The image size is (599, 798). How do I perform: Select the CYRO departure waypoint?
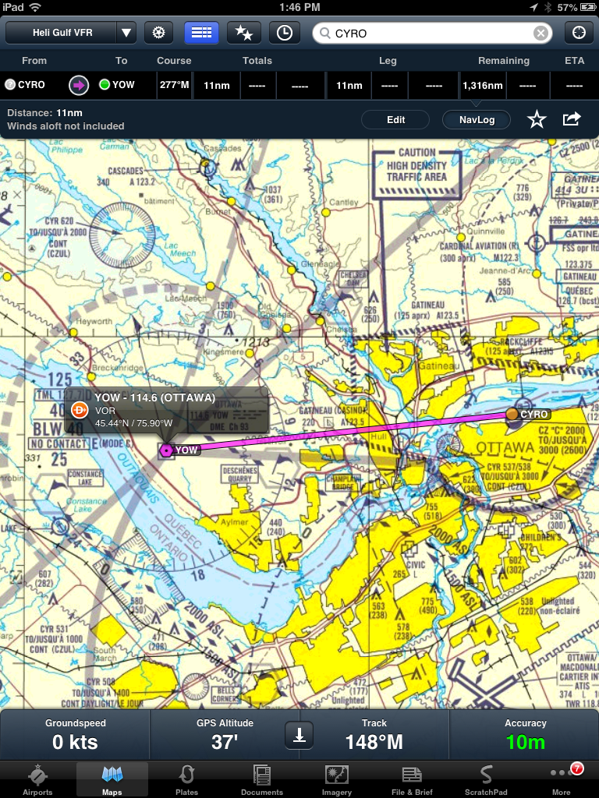click(x=26, y=84)
